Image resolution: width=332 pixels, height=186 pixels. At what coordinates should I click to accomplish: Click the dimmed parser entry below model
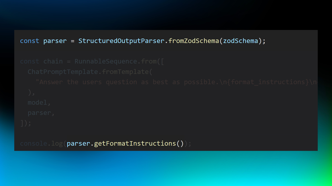pos(39,113)
